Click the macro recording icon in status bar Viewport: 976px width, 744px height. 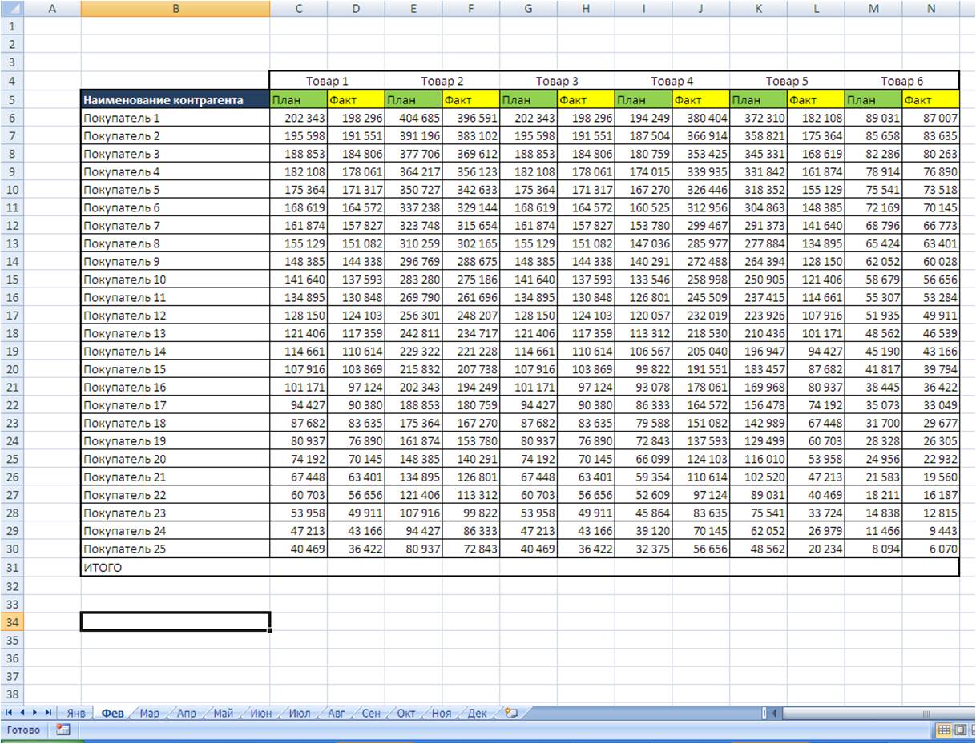point(63,730)
